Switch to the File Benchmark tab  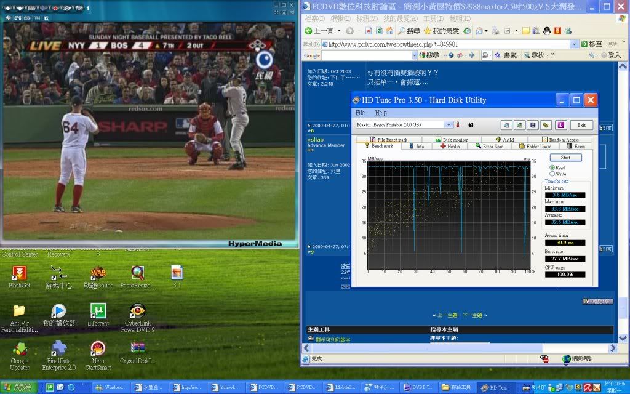(x=389, y=140)
